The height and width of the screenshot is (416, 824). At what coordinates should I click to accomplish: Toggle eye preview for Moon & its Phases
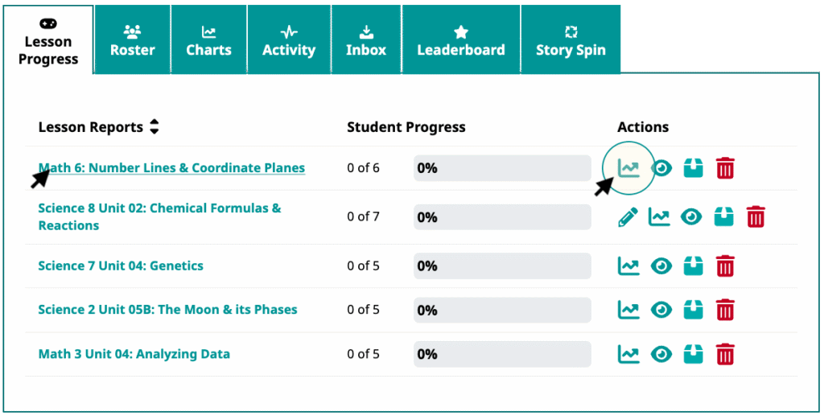coord(661,310)
